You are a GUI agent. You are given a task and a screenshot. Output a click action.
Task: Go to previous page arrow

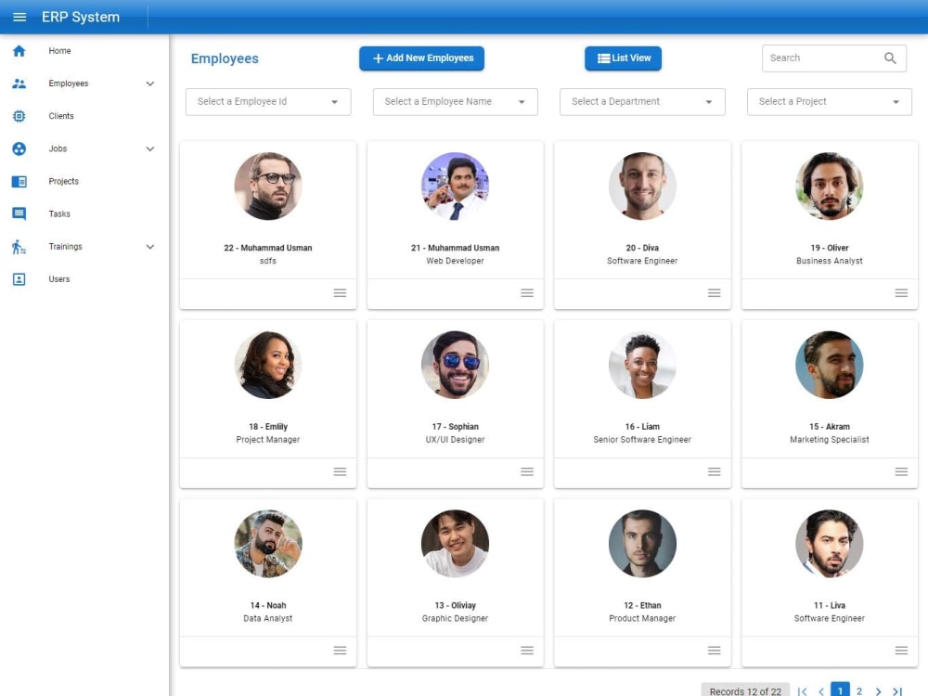click(x=821, y=691)
